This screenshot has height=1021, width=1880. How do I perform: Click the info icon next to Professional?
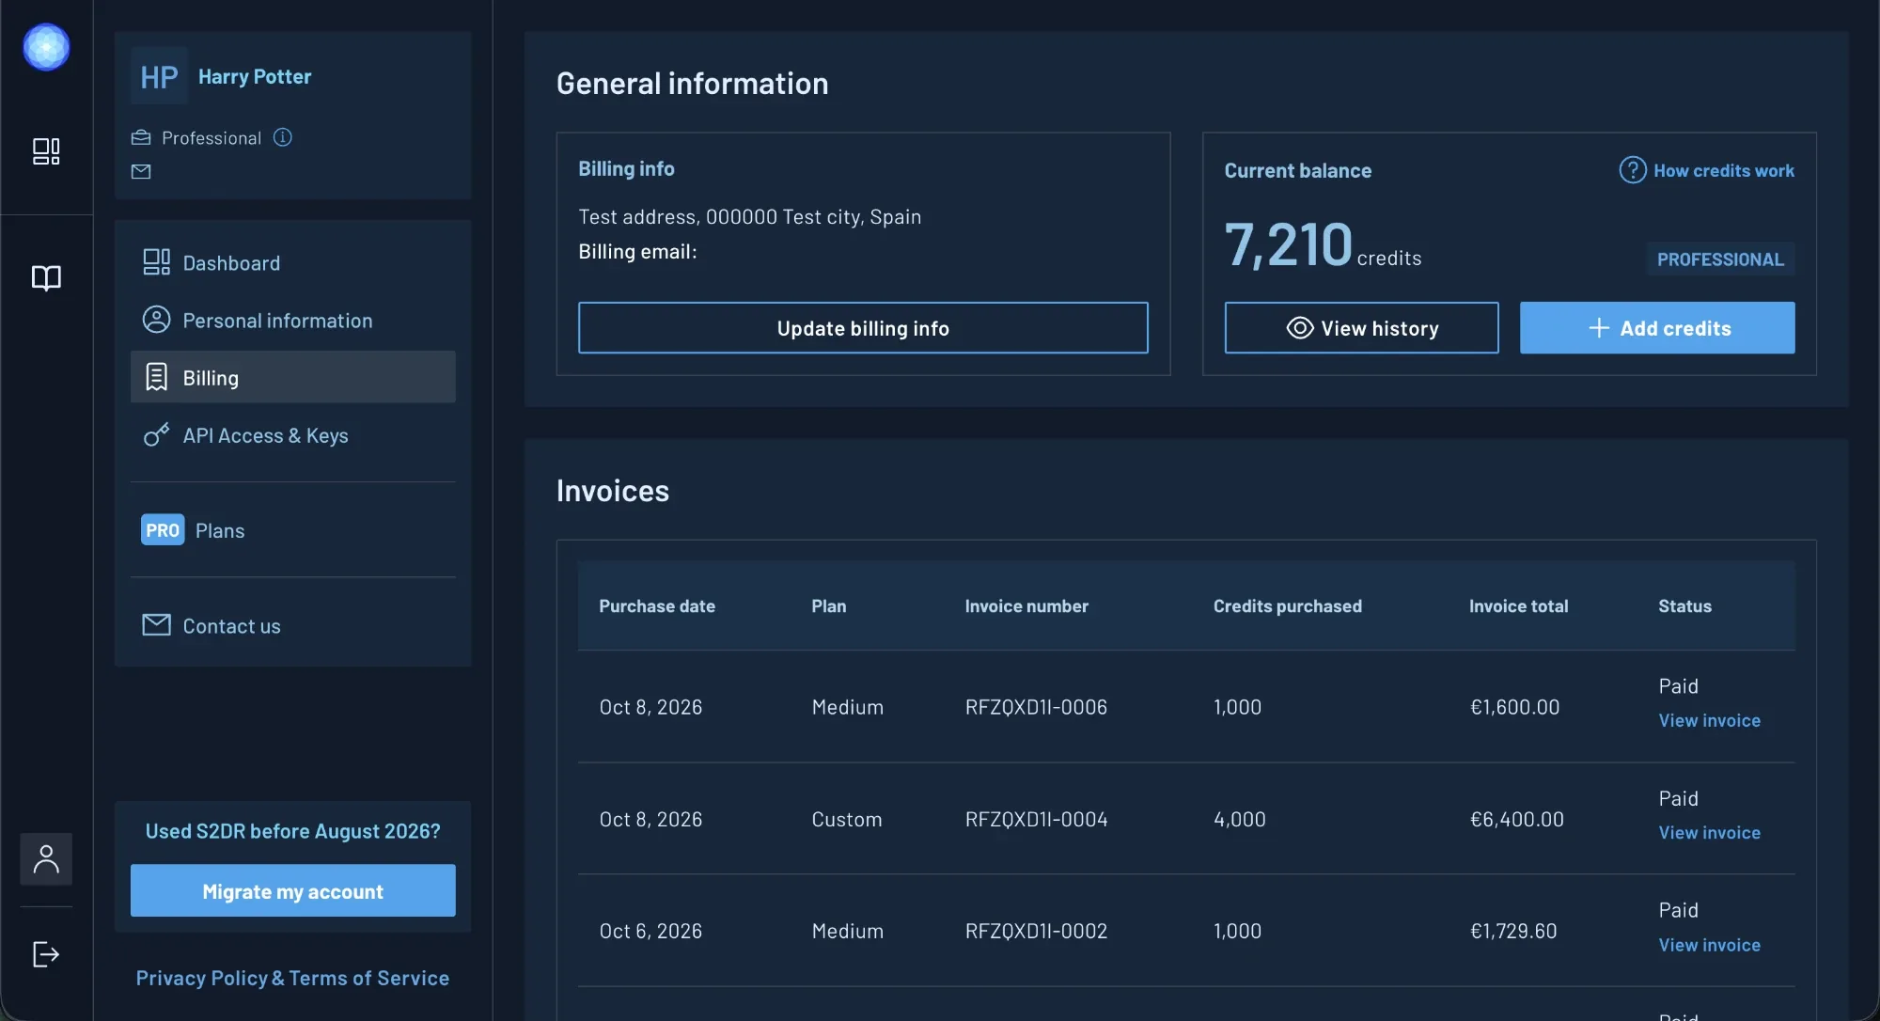click(x=282, y=137)
